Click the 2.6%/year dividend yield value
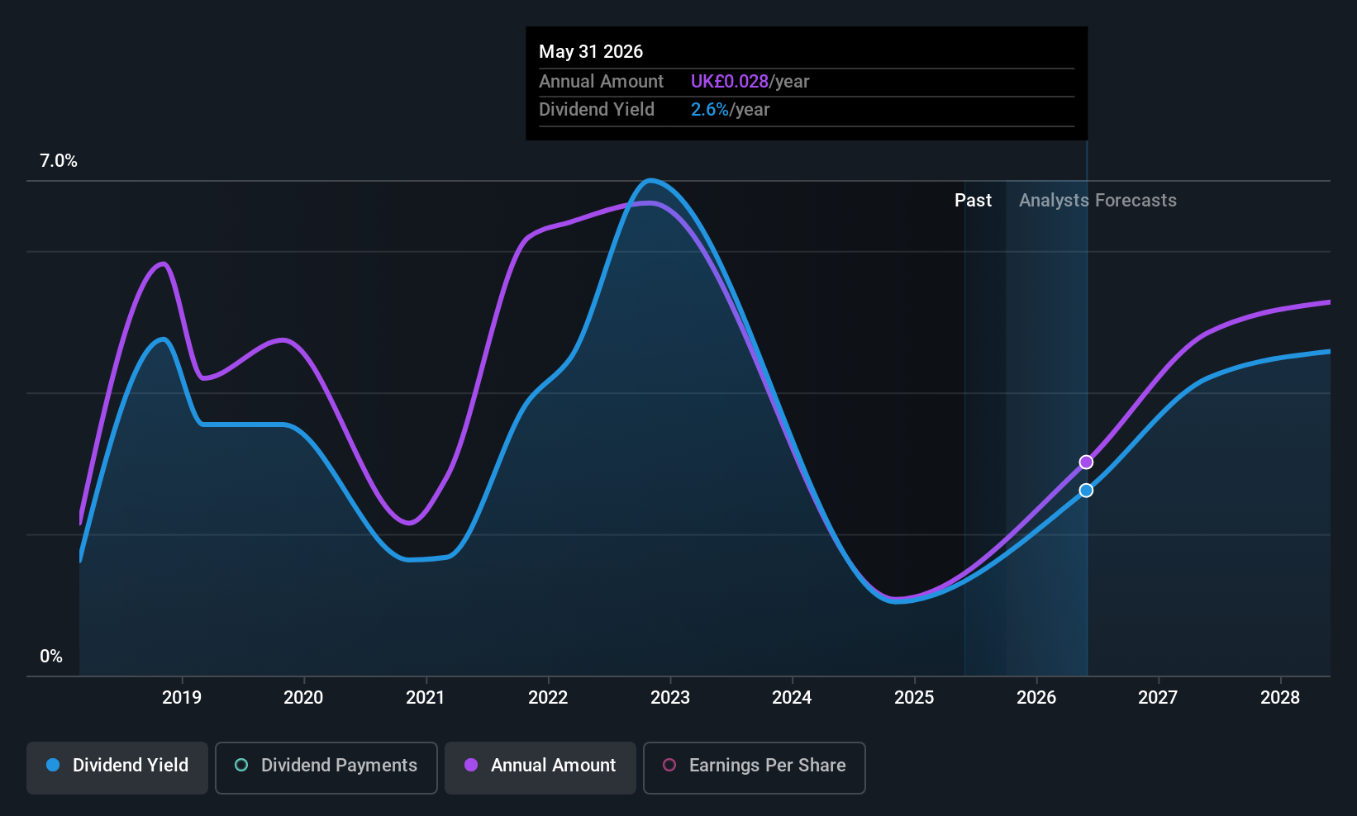The height and width of the screenshot is (816, 1357). click(731, 110)
